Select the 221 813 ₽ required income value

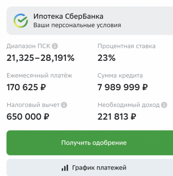[117, 117]
